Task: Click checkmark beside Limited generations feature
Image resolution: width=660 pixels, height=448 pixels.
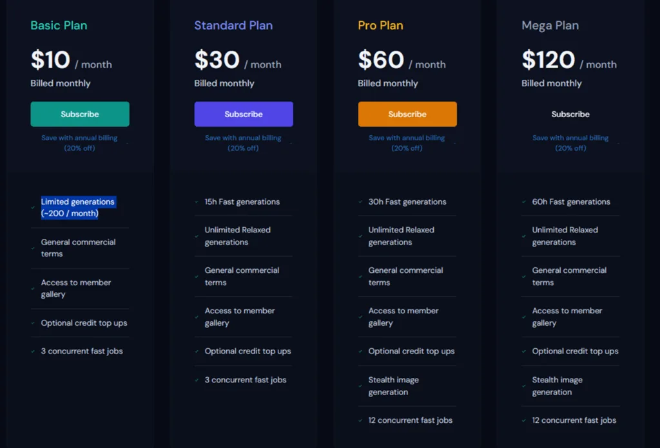Action: [33, 207]
